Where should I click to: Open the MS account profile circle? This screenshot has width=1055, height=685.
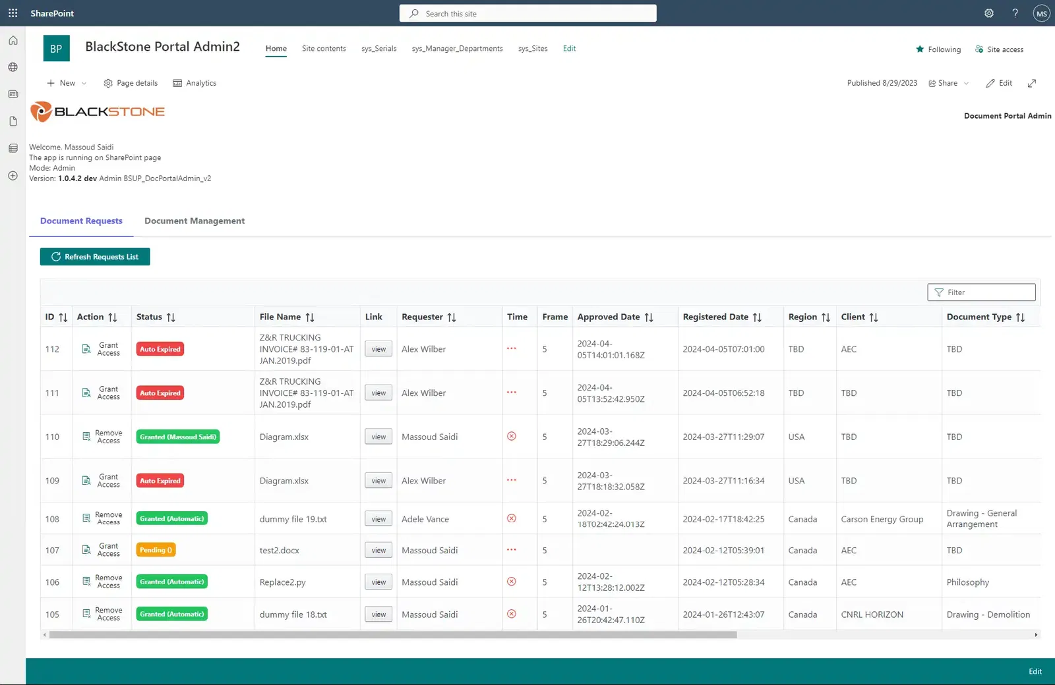coord(1041,13)
